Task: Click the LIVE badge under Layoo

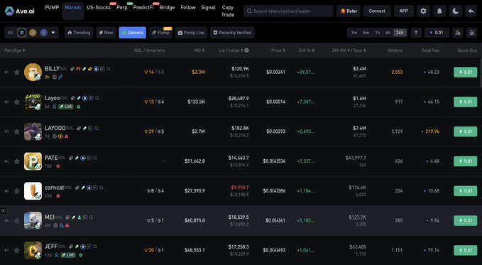Action: pyautogui.click(x=66, y=107)
